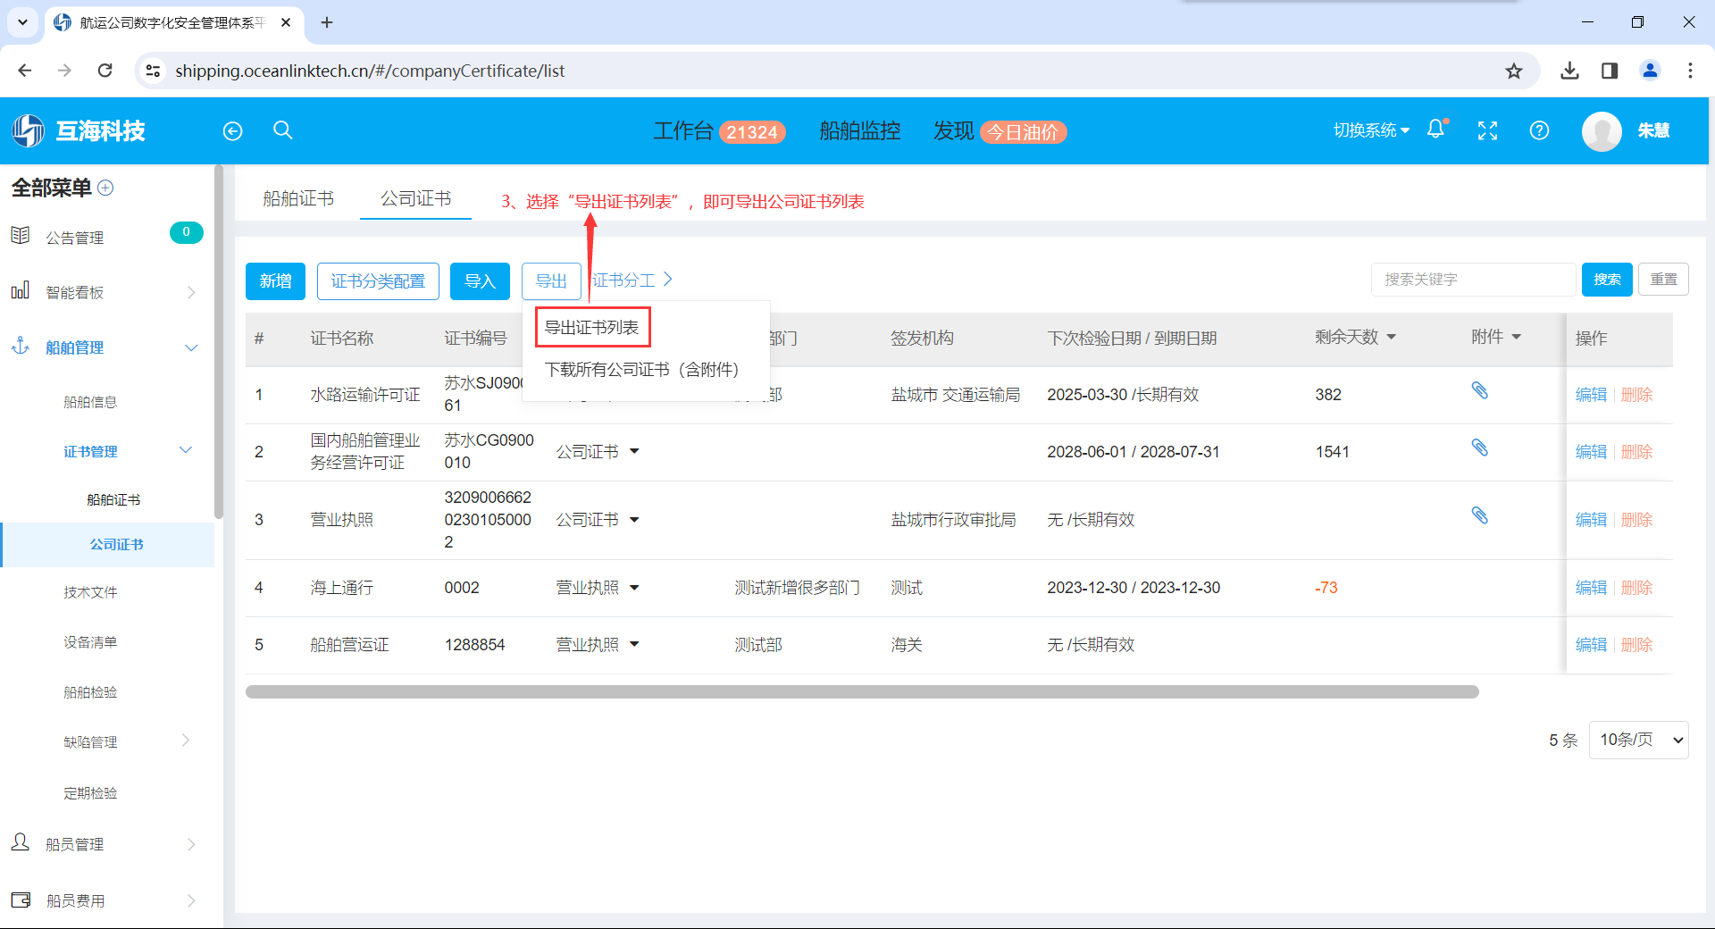Open 证书分类配置 button
Screen dimensions: 1715x929
click(x=378, y=281)
